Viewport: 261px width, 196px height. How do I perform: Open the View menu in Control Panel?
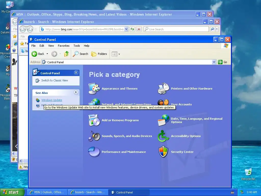(51, 46)
